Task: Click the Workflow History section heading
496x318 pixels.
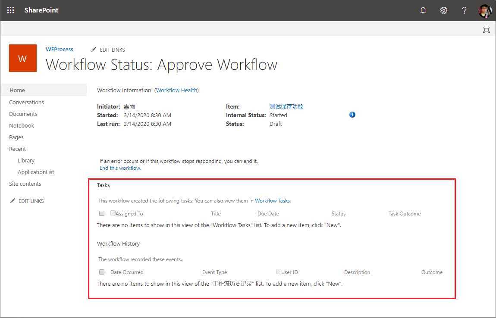Action: (x=118, y=244)
